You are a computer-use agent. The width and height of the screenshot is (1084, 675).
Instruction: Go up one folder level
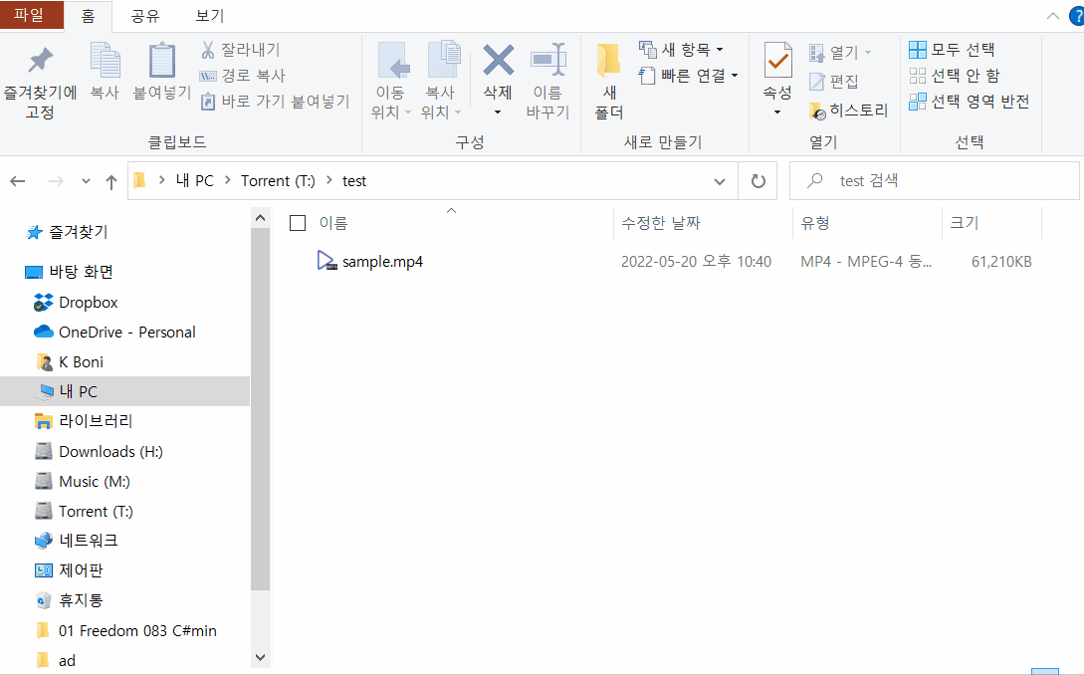tap(111, 181)
